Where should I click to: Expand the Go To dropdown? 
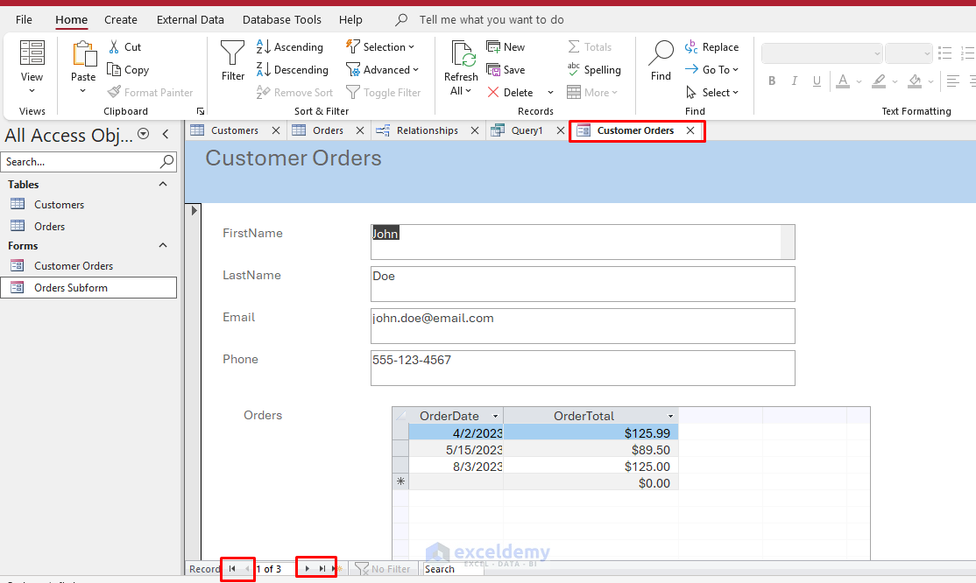pyautogui.click(x=711, y=70)
